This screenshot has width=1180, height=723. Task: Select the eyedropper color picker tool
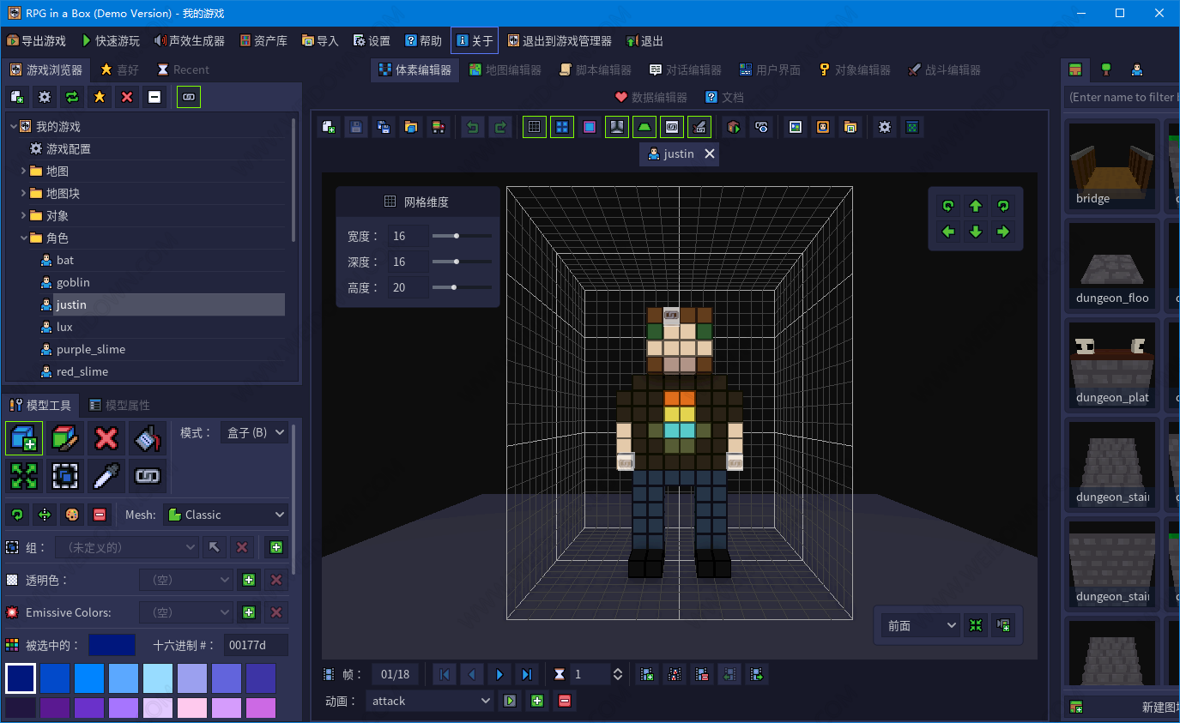[x=106, y=475]
